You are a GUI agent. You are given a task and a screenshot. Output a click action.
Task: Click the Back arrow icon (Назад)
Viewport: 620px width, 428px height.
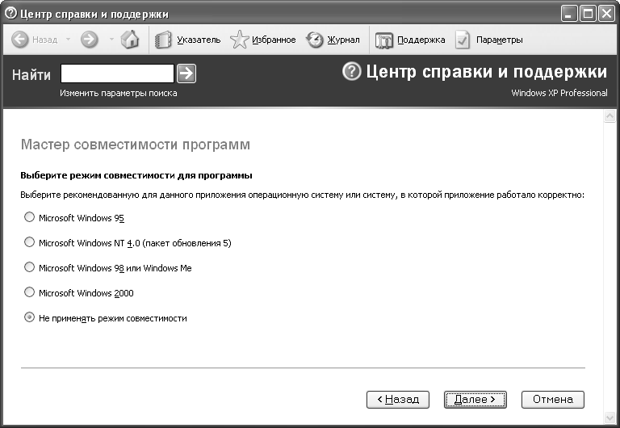click(x=20, y=40)
